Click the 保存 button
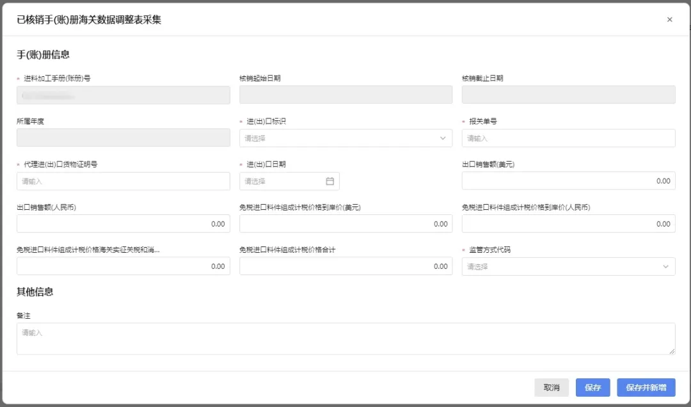This screenshot has width=691, height=407. point(592,387)
